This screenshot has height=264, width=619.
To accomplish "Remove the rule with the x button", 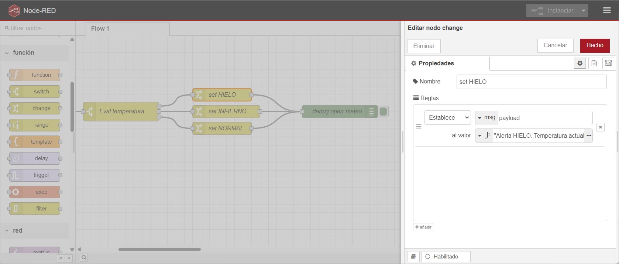I will [601, 127].
